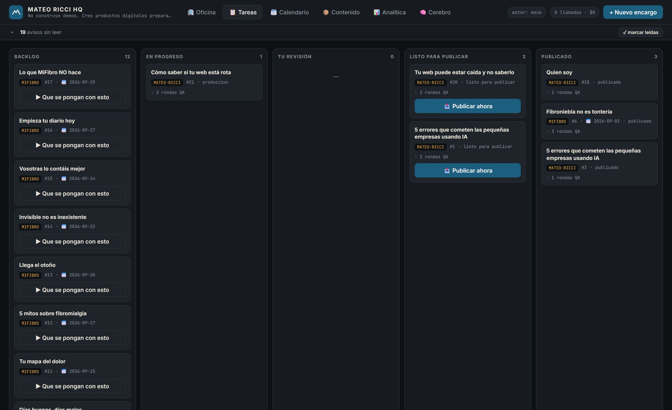Click MATEO-RICCI tag on published task #3
Image resolution: width=672 pixels, height=410 pixels.
[562, 168]
